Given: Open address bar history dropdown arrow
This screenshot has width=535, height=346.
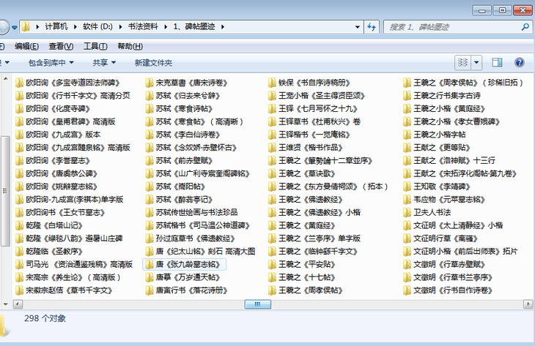Looking at the screenshot, I should pyautogui.click(x=356, y=26).
